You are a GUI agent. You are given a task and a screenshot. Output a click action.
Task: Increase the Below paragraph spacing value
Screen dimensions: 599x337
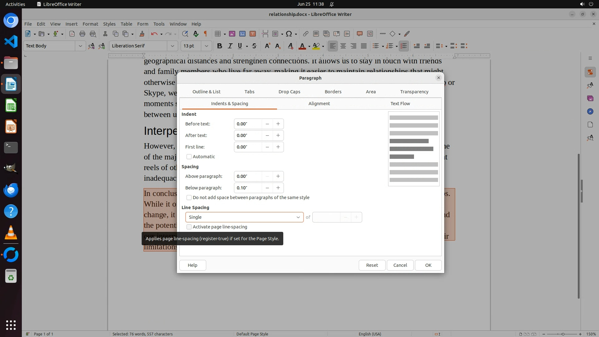(x=278, y=188)
